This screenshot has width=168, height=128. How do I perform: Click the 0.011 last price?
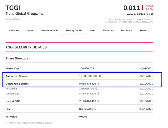coord(131,8)
